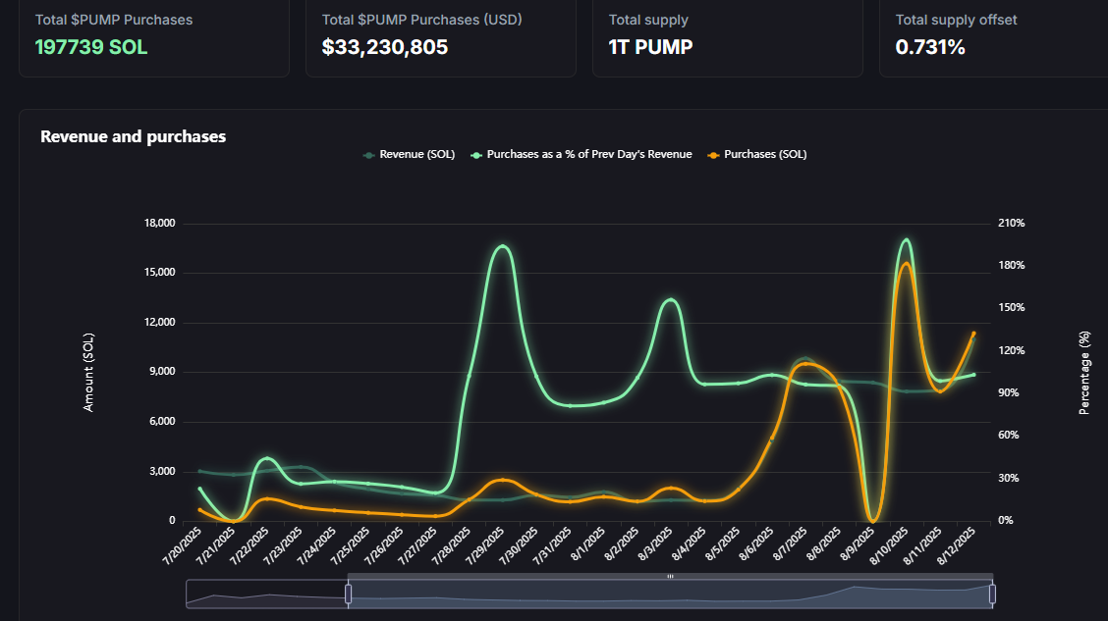Image resolution: width=1108 pixels, height=621 pixels.
Task: Click the Percentage (%) axis title
Action: click(1085, 372)
